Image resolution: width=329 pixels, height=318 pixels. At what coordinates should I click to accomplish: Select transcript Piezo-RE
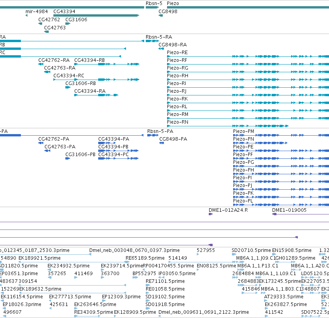(x=177, y=53)
